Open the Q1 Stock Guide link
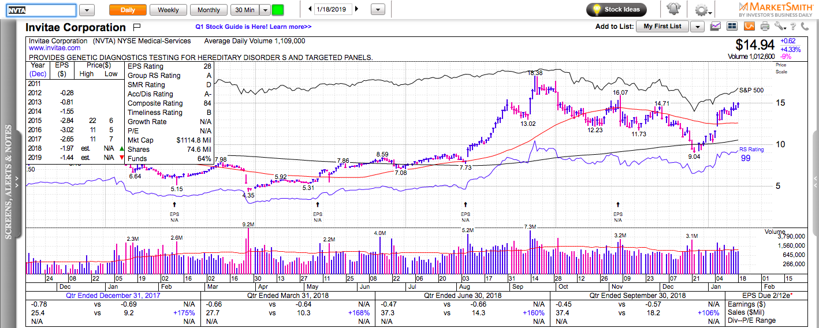This screenshot has height=328, width=819. (x=254, y=27)
